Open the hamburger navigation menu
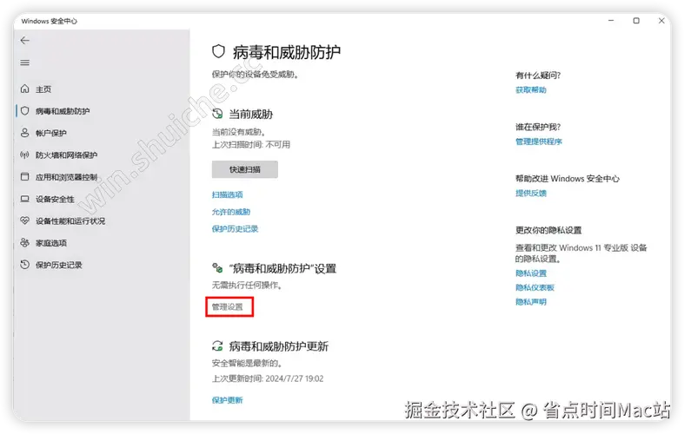The height and width of the screenshot is (434, 684). point(25,62)
